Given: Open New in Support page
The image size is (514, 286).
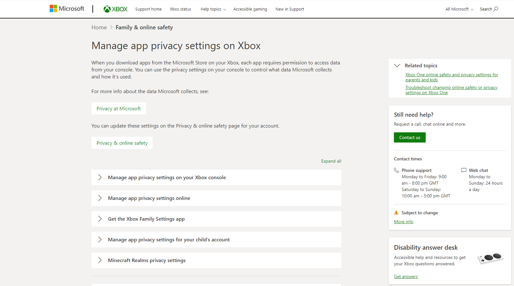Looking at the screenshot, I should 290,9.
